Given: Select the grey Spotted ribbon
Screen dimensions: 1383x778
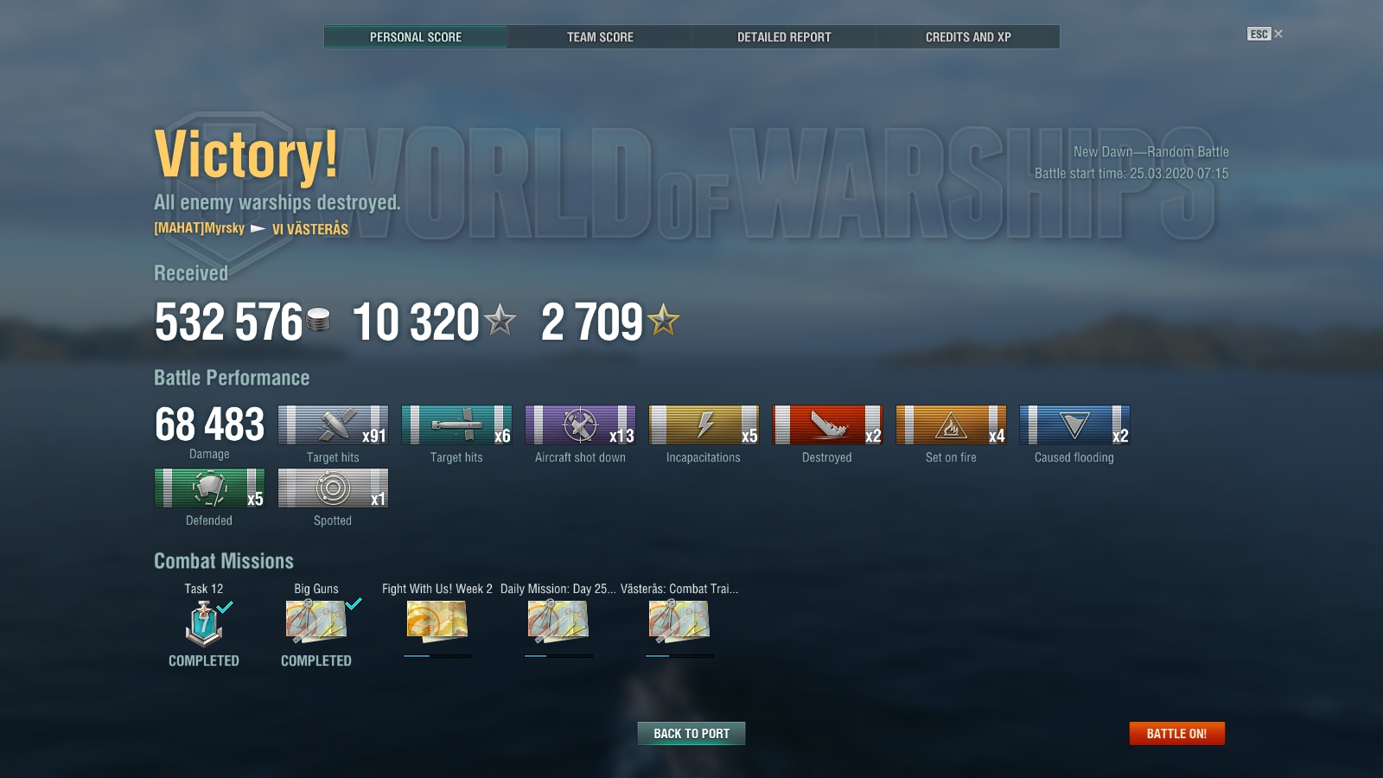Looking at the screenshot, I should (333, 488).
